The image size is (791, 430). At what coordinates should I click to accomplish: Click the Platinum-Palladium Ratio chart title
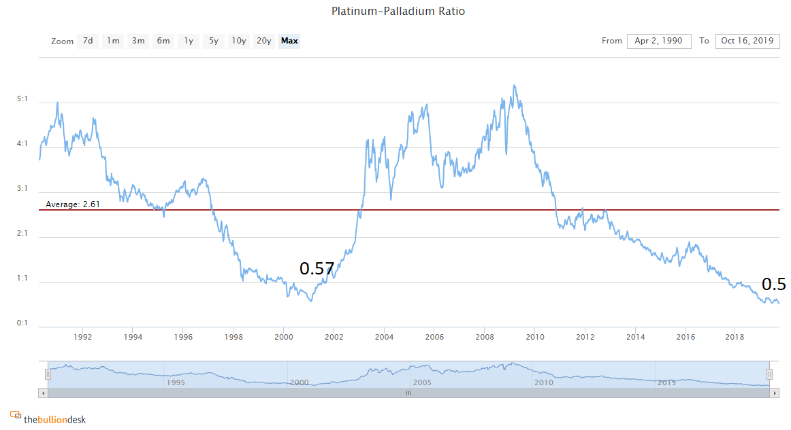(x=398, y=11)
